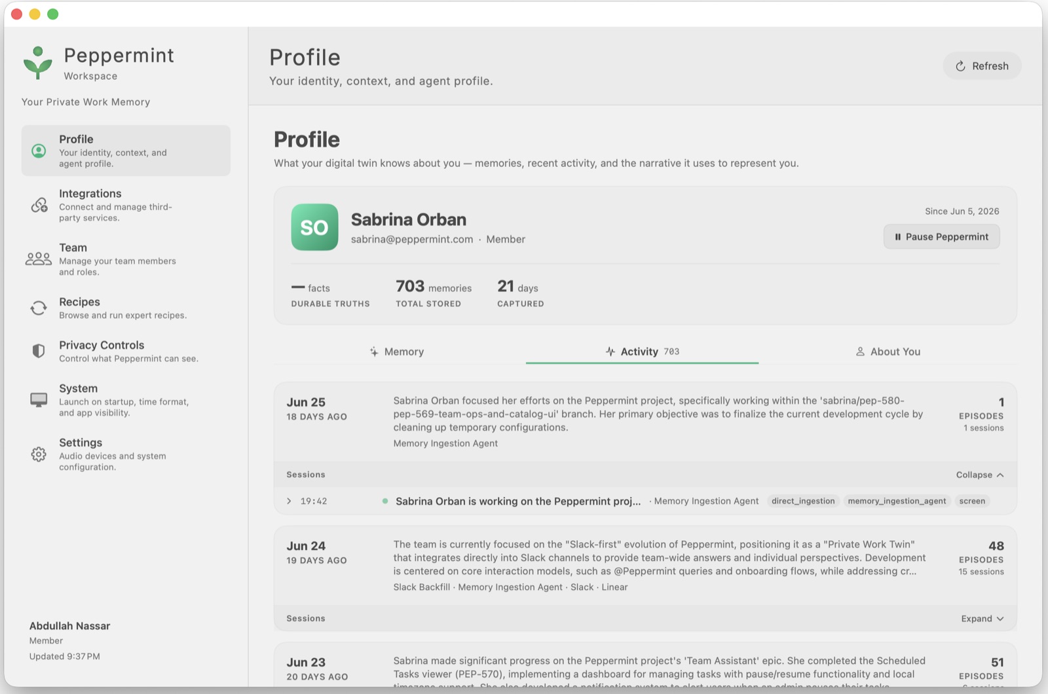Click the Memory tab sparkle icon

point(373,352)
